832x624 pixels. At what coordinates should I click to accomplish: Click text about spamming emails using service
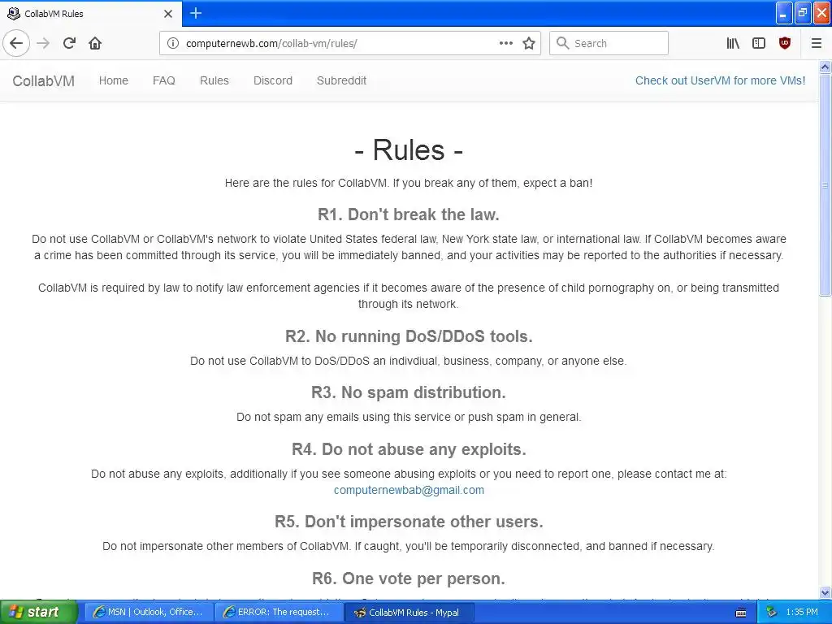[409, 417]
